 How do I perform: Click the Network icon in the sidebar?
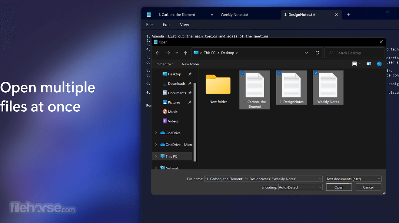click(x=162, y=168)
